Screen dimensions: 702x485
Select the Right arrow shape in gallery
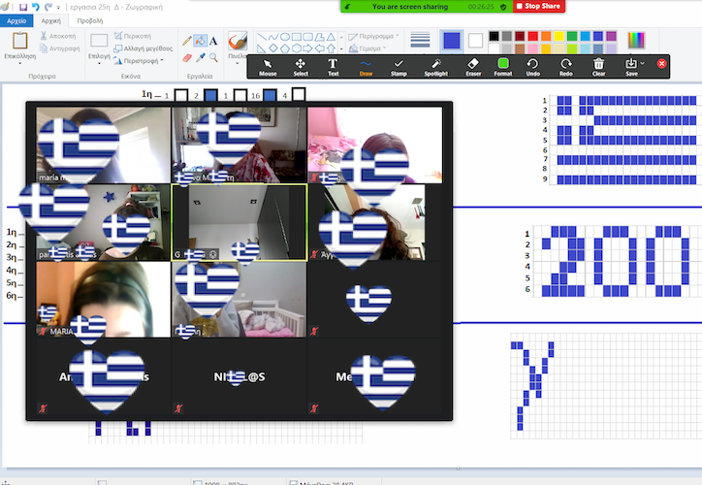[x=307, y=48]
